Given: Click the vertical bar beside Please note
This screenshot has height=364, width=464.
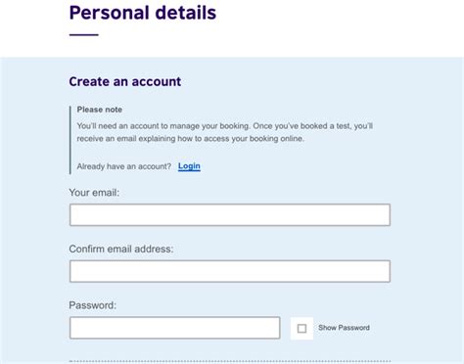Looking at the screenshot, I should coord(70,140).
